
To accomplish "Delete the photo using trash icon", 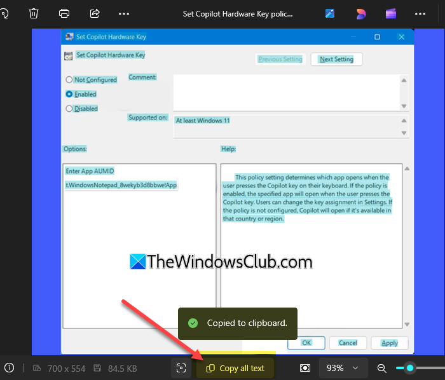I will [x=34, y=13].
